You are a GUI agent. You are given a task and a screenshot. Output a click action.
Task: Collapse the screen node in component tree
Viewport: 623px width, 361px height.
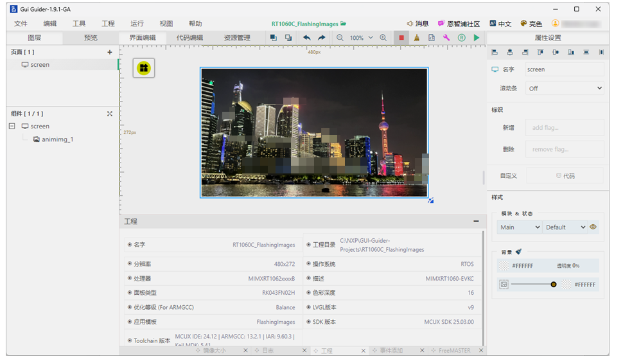[x=12, y=127]
